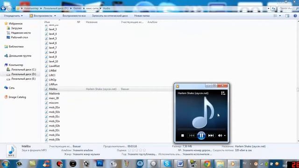The image size is (299, 168).
Task: Select the mob_01a file
Action: coord(54,107)
